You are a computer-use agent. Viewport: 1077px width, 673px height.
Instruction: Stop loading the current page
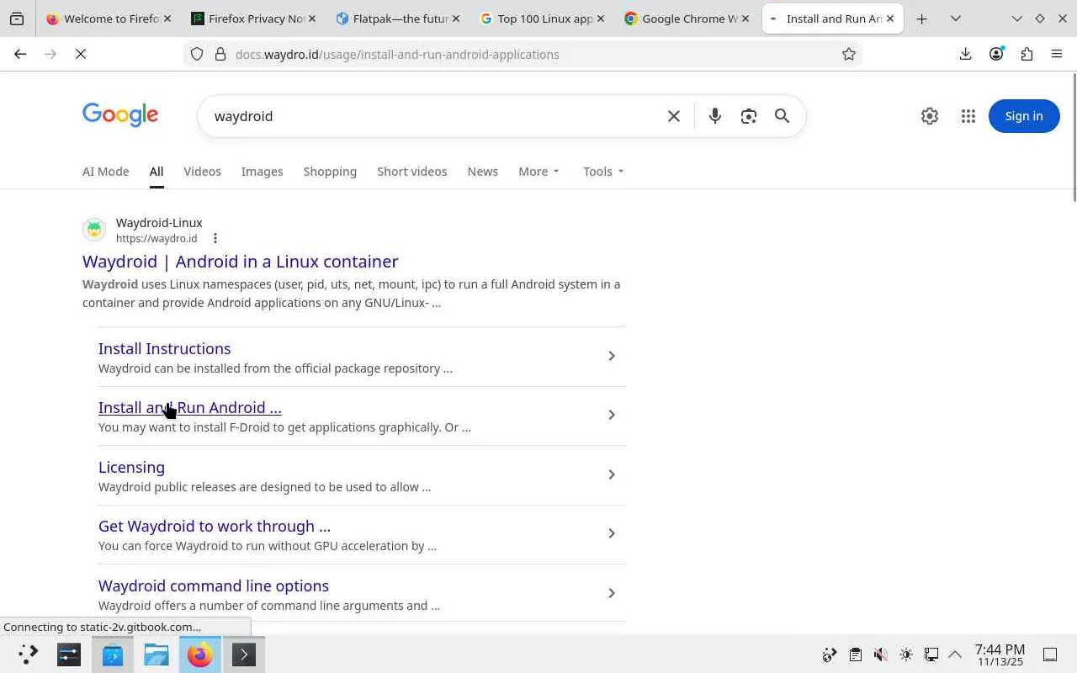[81, 54]
